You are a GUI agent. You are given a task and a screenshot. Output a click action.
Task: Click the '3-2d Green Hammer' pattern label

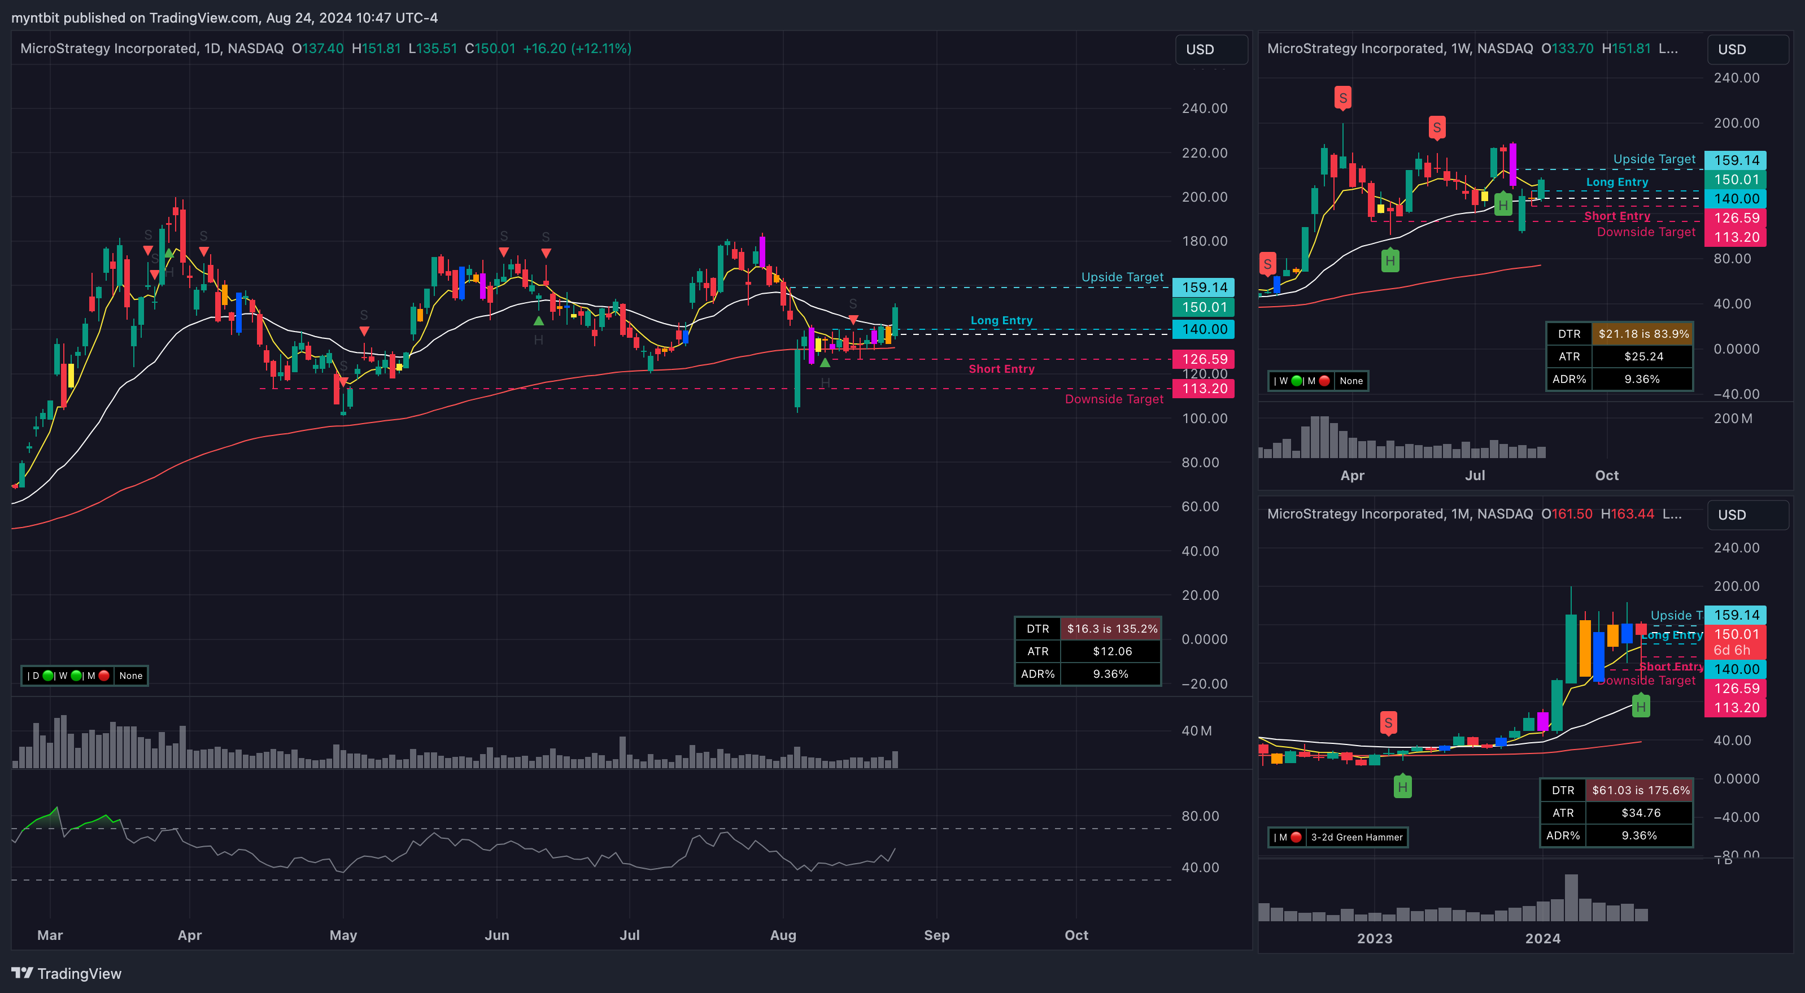pos(1357,837)
